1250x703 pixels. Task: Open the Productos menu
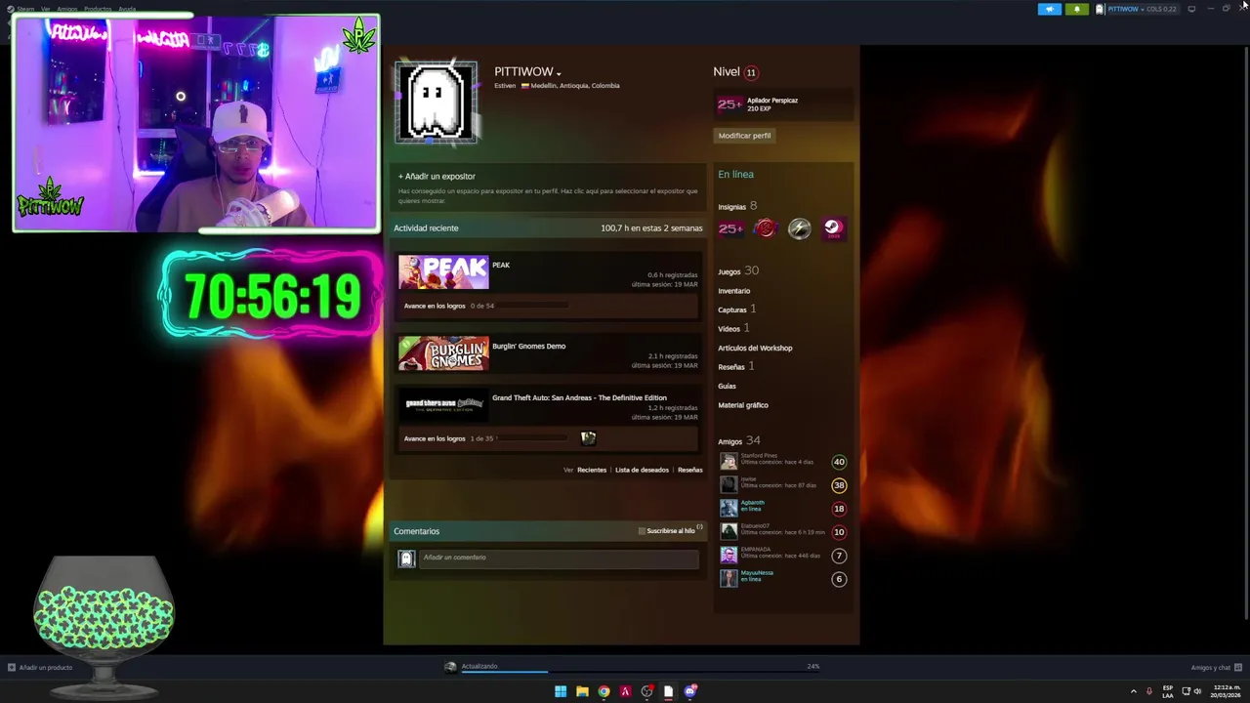(x=98, y=9)
